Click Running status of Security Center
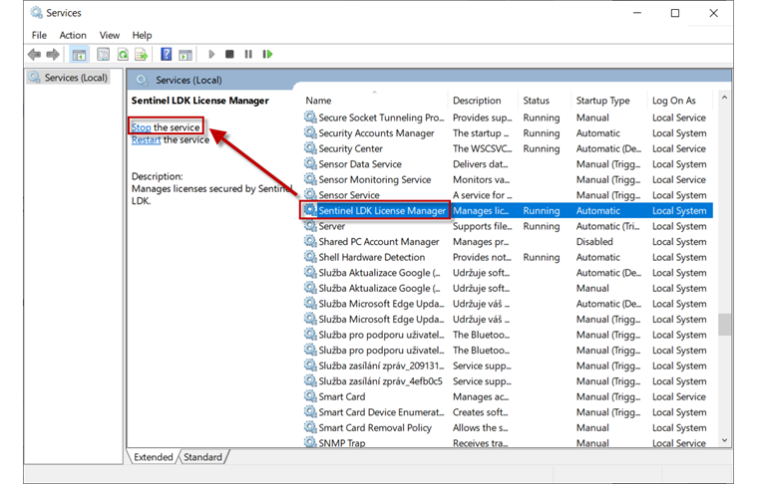This screenshot has height=484, width=758. coord(541,148)
